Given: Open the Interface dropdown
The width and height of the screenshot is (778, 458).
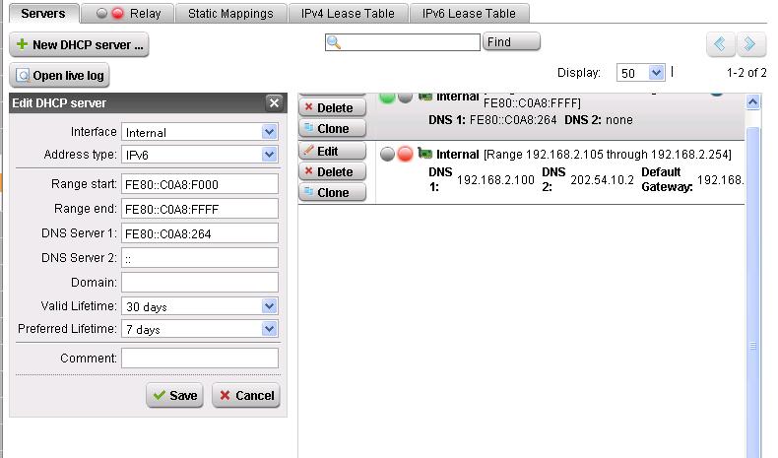Looking at the screenshot, I should 269,132.
